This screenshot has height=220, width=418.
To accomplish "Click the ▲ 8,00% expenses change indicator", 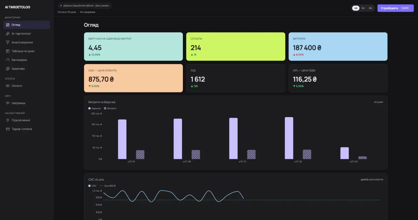I will (x=298, y=54).
